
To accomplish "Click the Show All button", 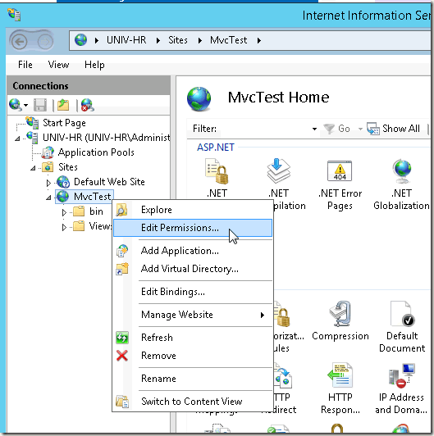I will (394, 129).
